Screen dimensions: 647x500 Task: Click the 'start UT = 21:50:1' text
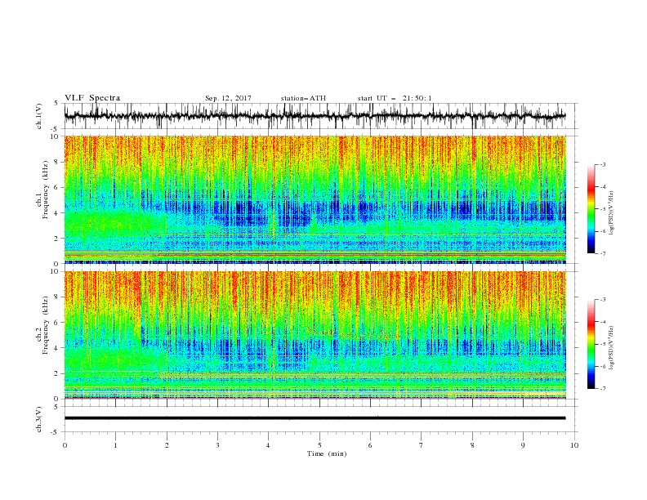[x=395, y=98]
